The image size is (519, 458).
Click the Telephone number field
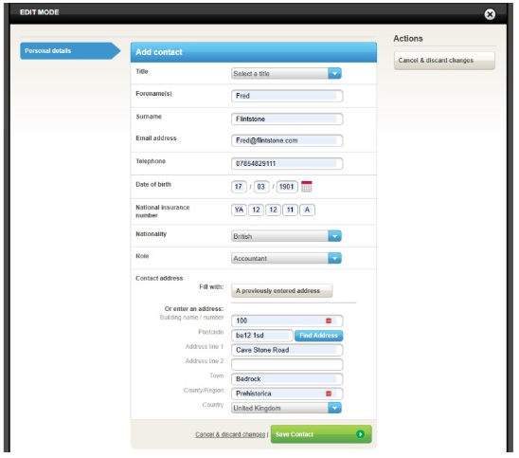287,164
